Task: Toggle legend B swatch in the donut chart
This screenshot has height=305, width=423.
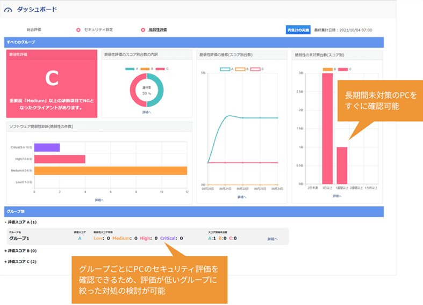Action: 145,69
